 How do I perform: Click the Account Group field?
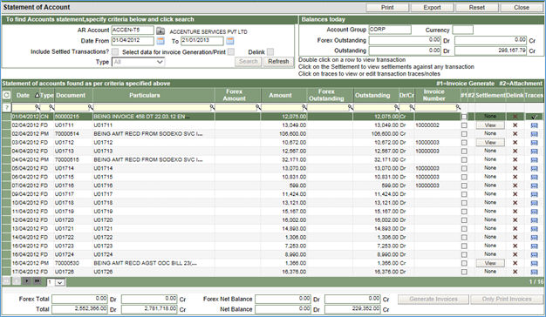[x=390, y=30]
